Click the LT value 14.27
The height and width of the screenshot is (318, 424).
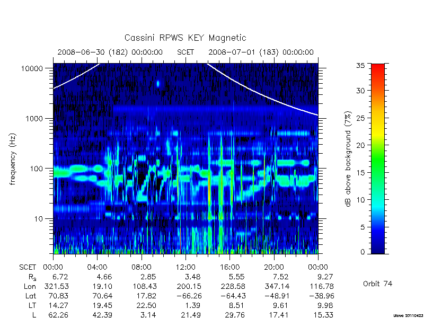pyautogui.click(x=58, y=305)
